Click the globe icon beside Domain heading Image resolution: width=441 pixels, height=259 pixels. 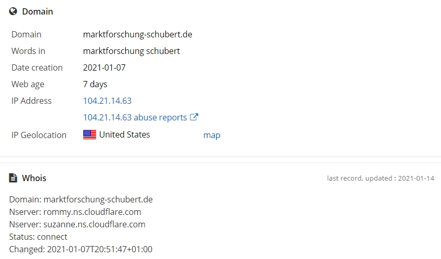[13, 11]
